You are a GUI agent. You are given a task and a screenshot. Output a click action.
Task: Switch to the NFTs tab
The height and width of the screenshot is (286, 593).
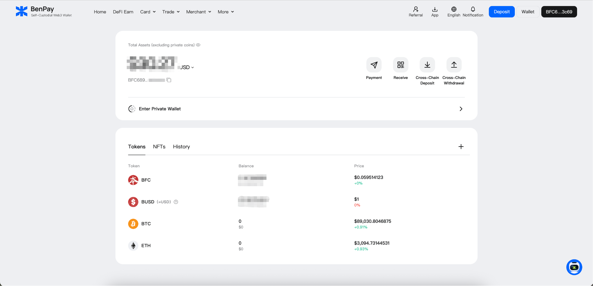point(159,147)
